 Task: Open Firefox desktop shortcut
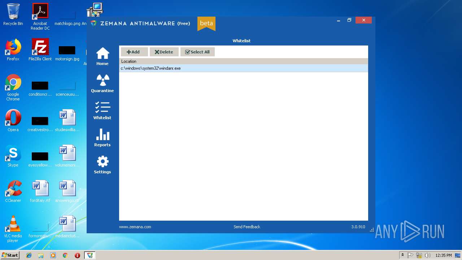pos(13,50)
